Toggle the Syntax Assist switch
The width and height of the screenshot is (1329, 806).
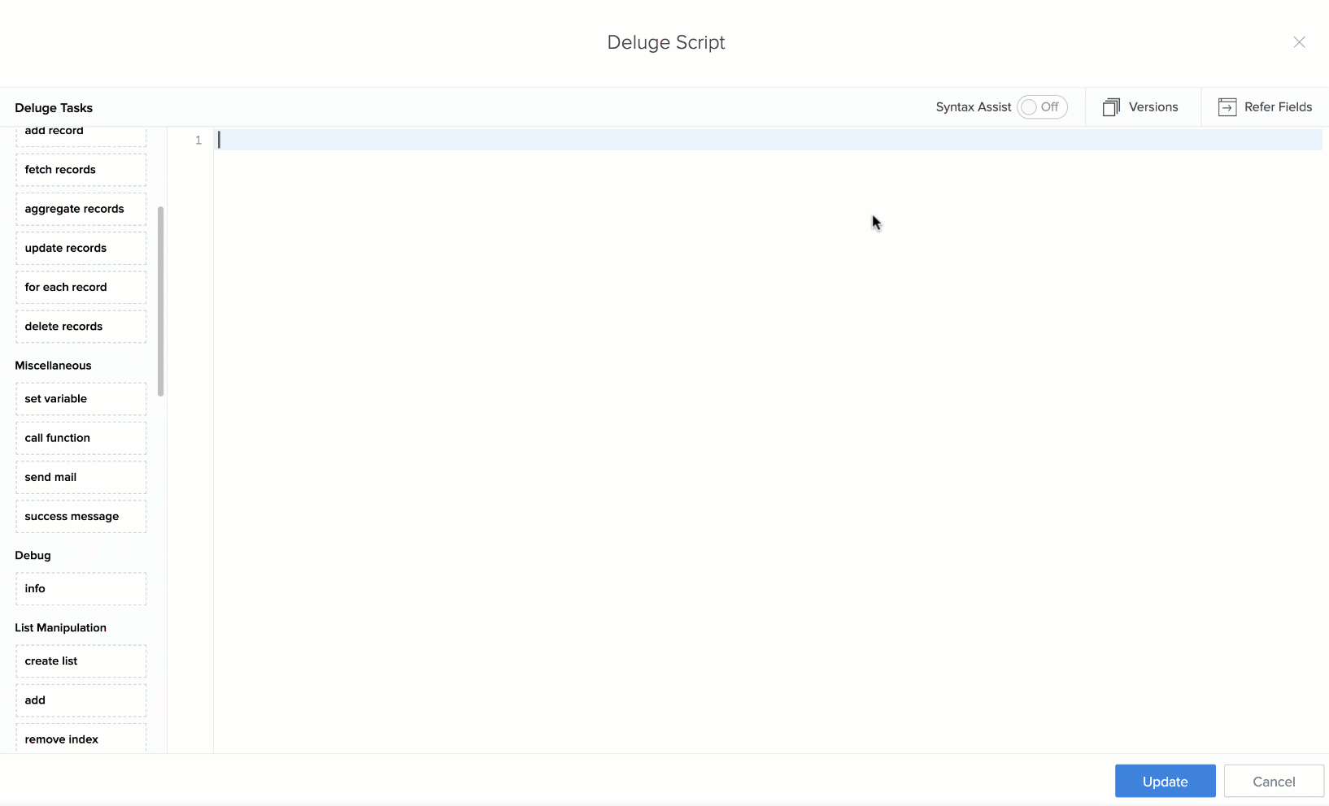click(1042, 107)
